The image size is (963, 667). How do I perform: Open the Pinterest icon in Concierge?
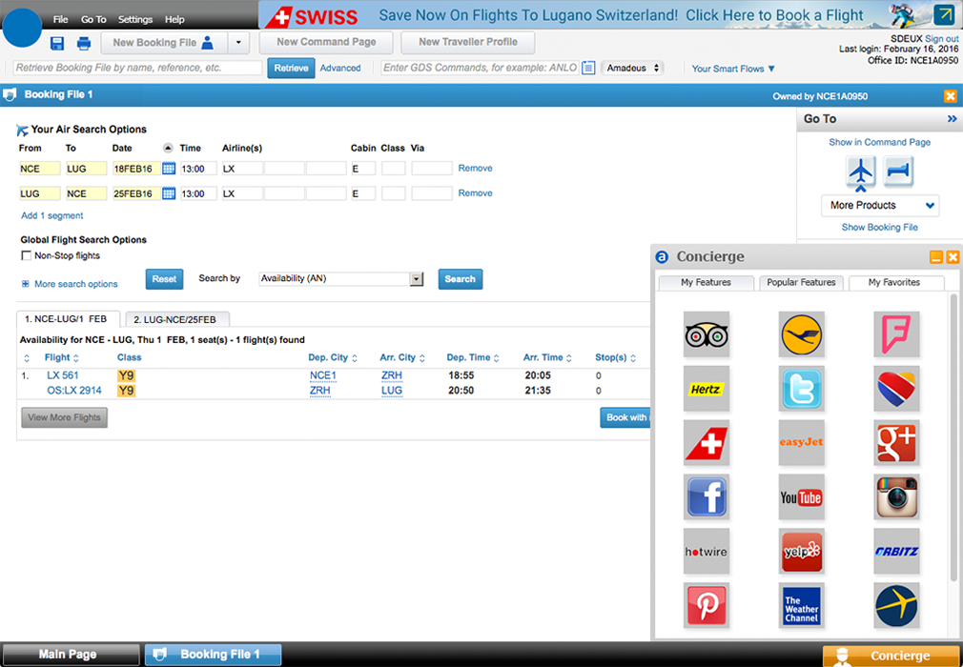[707, 605]
